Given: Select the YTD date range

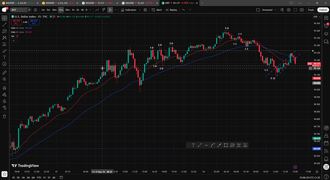Looking at the screenshot, I should (39, 178).
